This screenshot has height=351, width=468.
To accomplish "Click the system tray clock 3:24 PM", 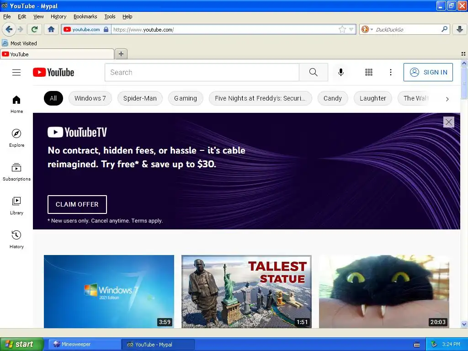I will click(451, 344).
